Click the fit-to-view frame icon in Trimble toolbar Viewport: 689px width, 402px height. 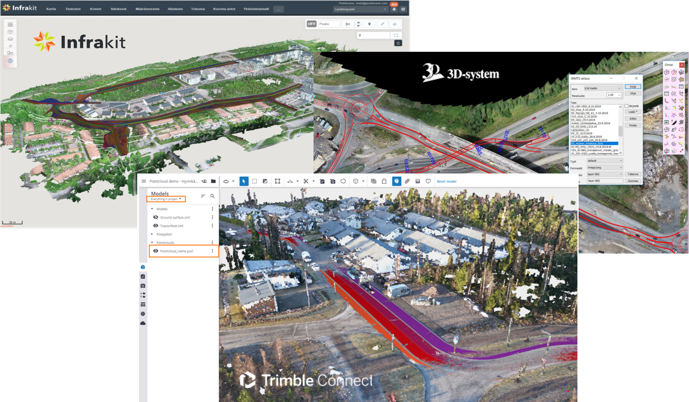(277, 181)
